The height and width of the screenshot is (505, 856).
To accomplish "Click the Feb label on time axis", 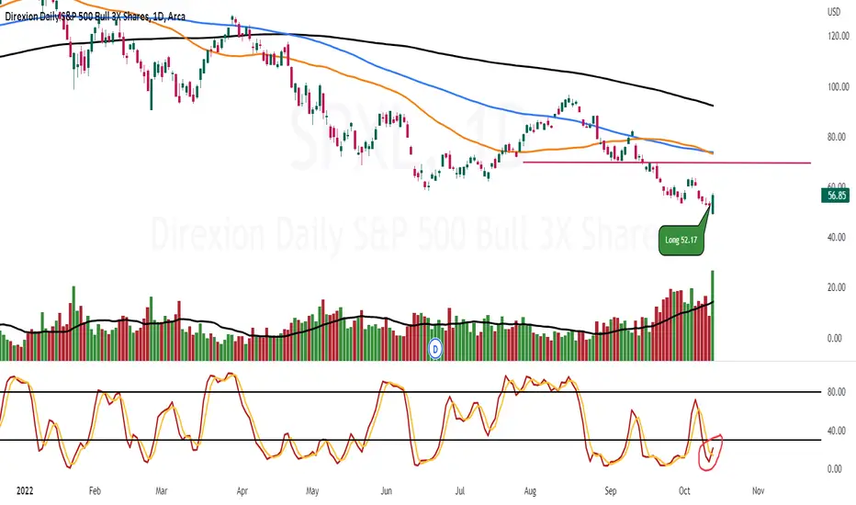I will [x=95, y=491].
